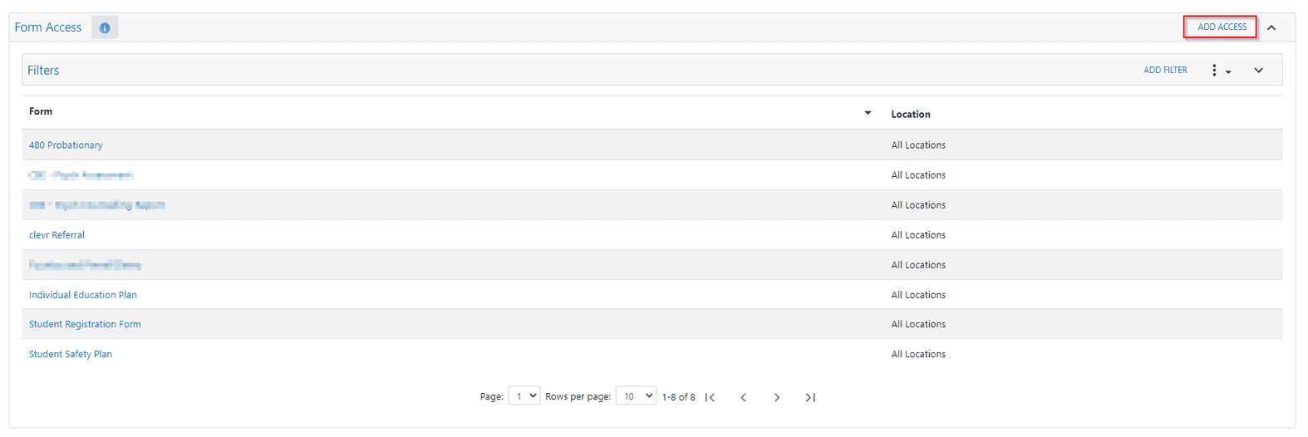1308x437 pixels.
Task: Click the Form Access info icon
Action: (105, 27)
